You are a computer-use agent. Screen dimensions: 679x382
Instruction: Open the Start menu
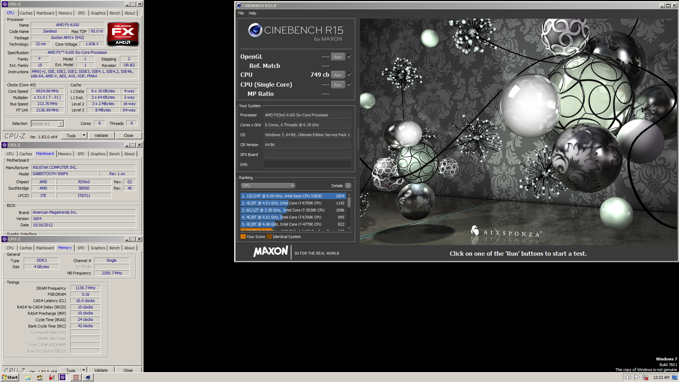(x=10, y=377)
